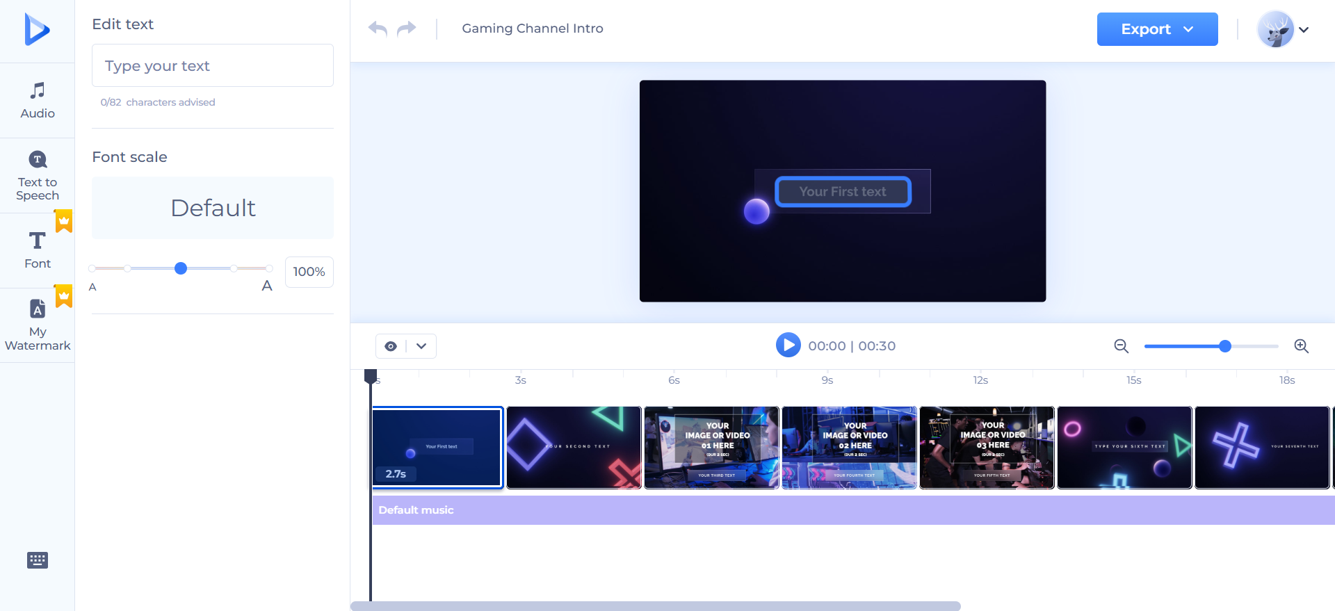Image resolution: width=1335 pixels, height=611 pixels.
Task: Zoom out the timeline
Action: click(x=1121, y=346)
